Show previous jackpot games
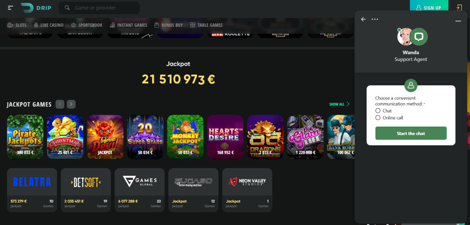This screenshot has width=470, height=225. pyautogui.click(x=60, y=104)
